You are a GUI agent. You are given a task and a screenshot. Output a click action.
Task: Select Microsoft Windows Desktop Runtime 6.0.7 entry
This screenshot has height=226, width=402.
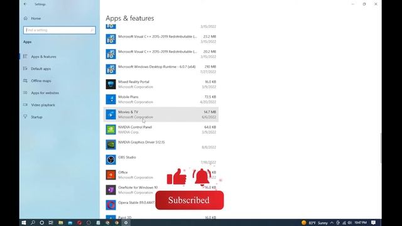click(157, 67)
